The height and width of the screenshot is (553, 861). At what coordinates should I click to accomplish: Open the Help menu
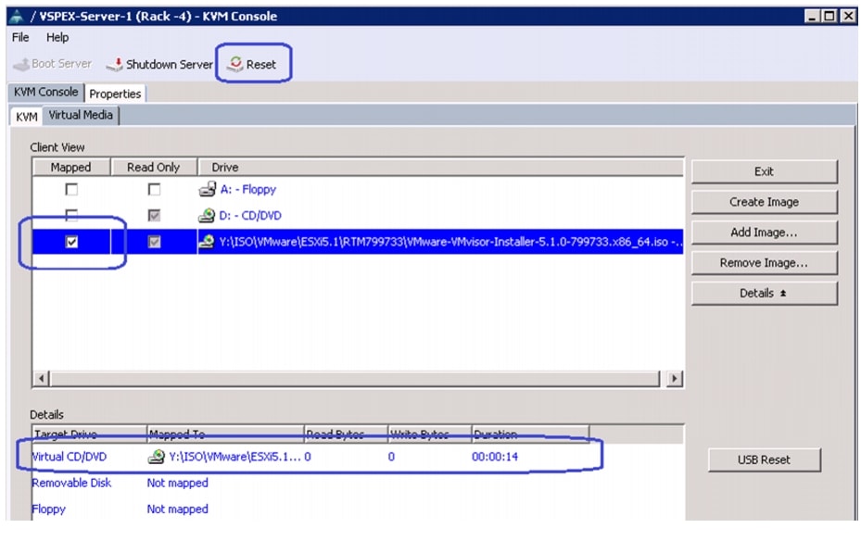[57, 37]
